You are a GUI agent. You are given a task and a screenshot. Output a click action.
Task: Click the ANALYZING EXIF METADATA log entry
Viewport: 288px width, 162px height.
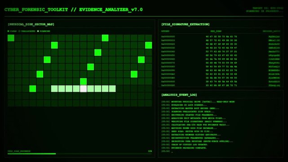coord(193,118)
